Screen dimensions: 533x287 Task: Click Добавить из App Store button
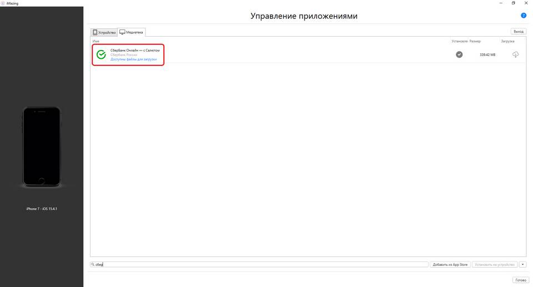click(x=450, y=265)
